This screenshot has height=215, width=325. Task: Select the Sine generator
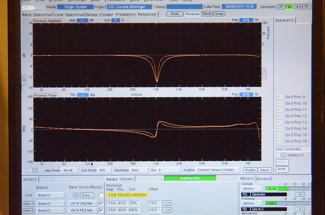(x=298, y=6)
